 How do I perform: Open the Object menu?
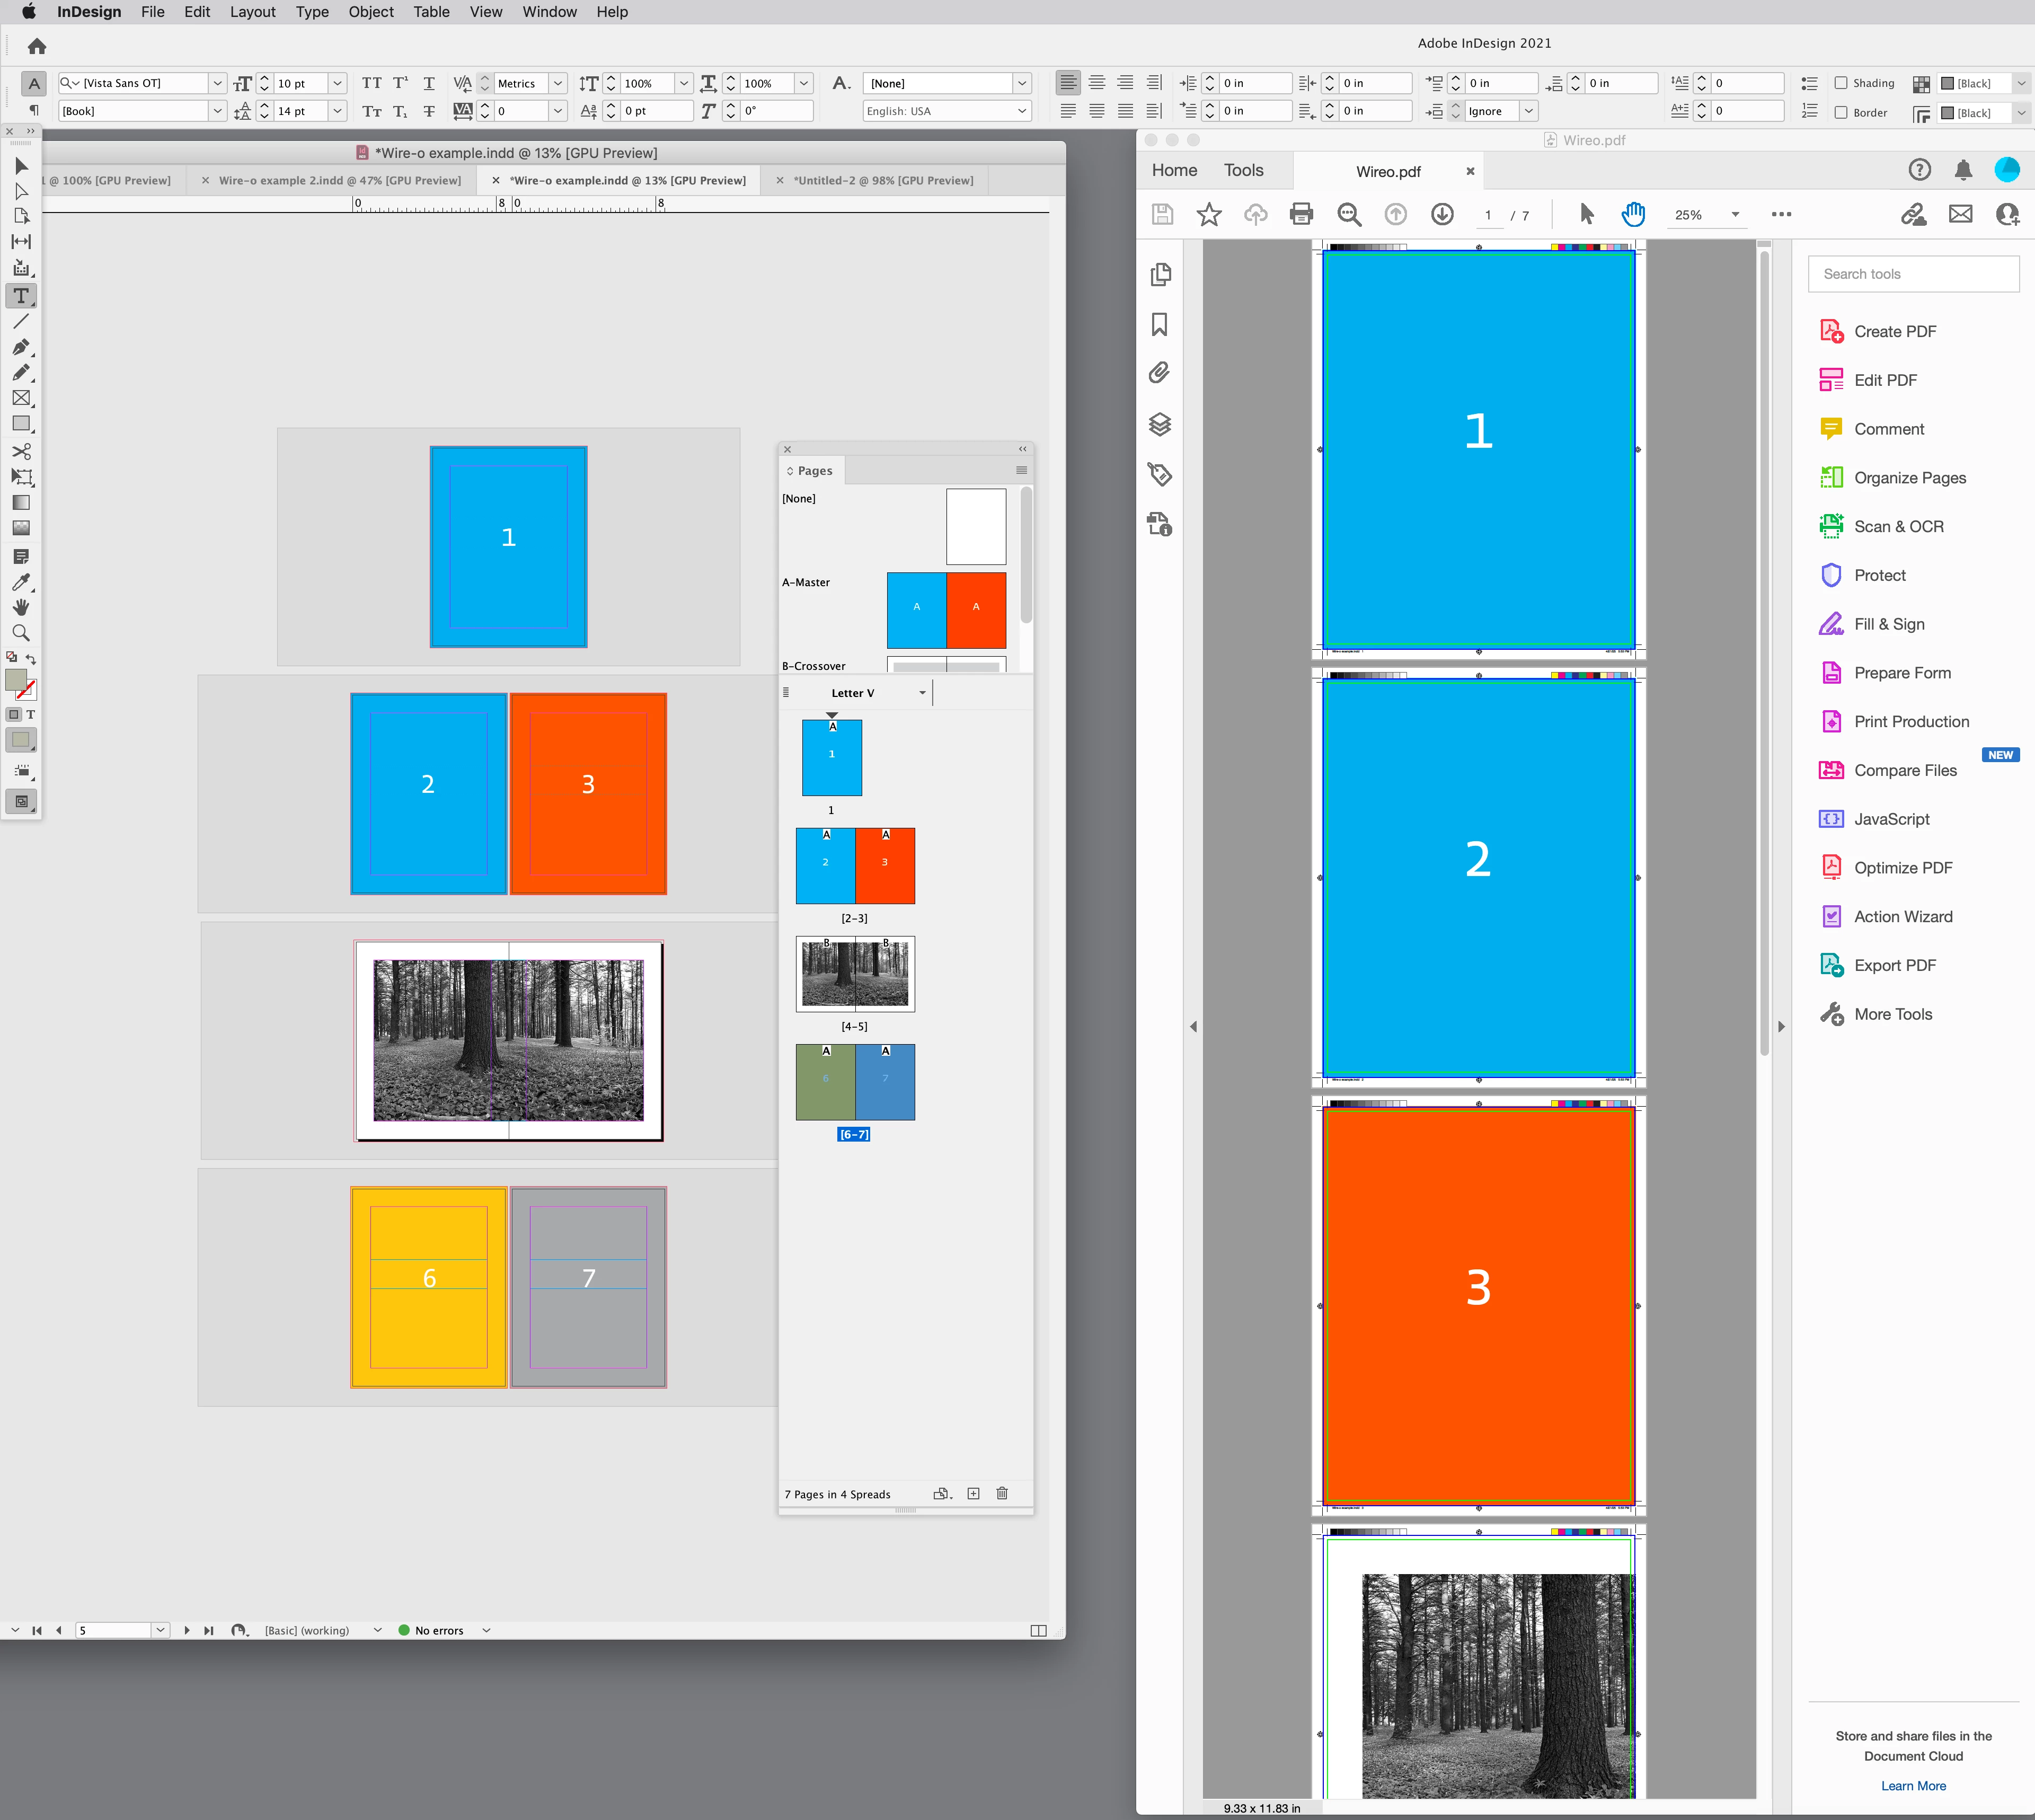371,12
